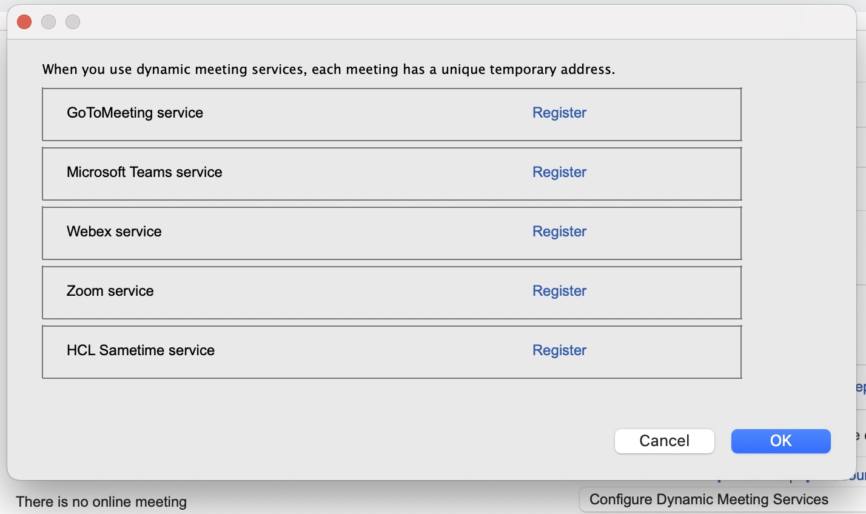Minimize the dialog with the yellow button
The width and height of the screenshot is (866, 514).
[x=49, y=21]
